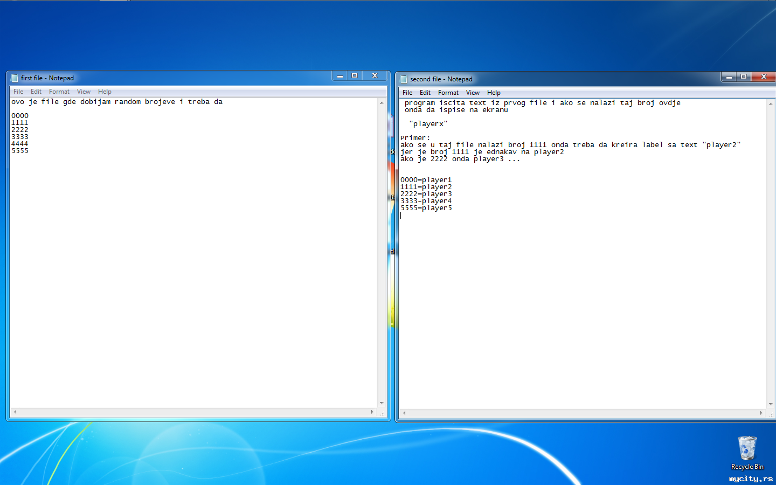Click the line "2222=player3" in second file
776x485 pixels.
coord(426,194)
